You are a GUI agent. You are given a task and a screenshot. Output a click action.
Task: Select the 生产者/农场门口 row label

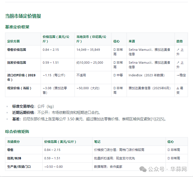19,167
